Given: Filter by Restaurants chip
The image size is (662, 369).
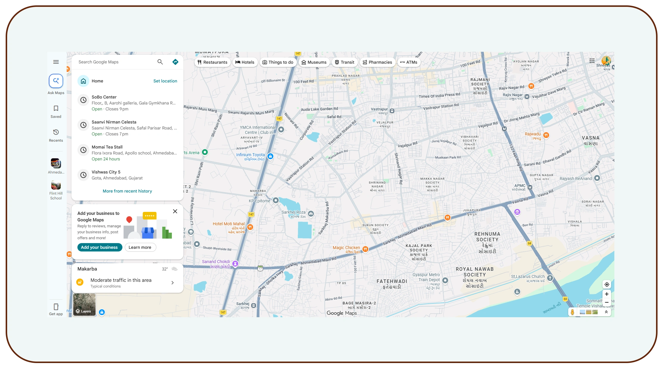Looking at the screenshot, I should coord(212,62).
